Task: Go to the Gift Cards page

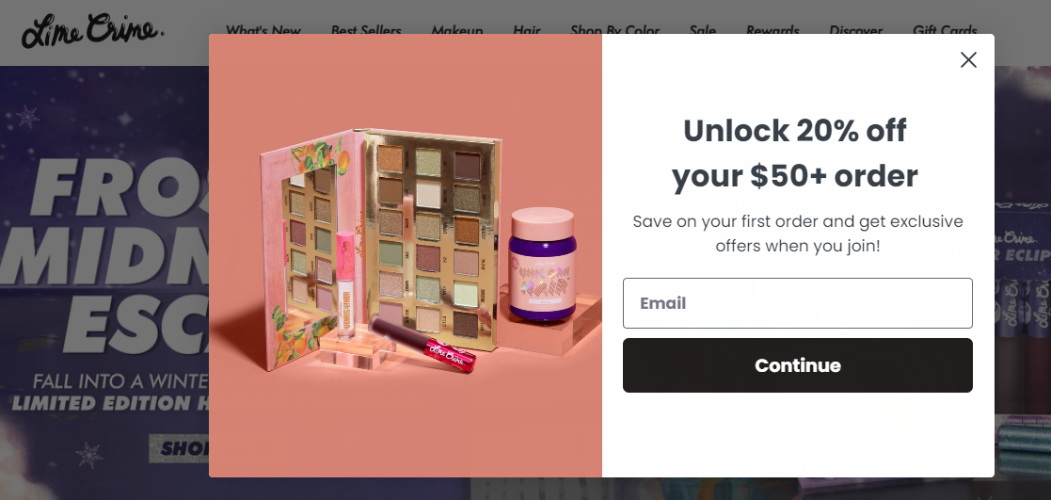Action: click(x=945, y=30)
